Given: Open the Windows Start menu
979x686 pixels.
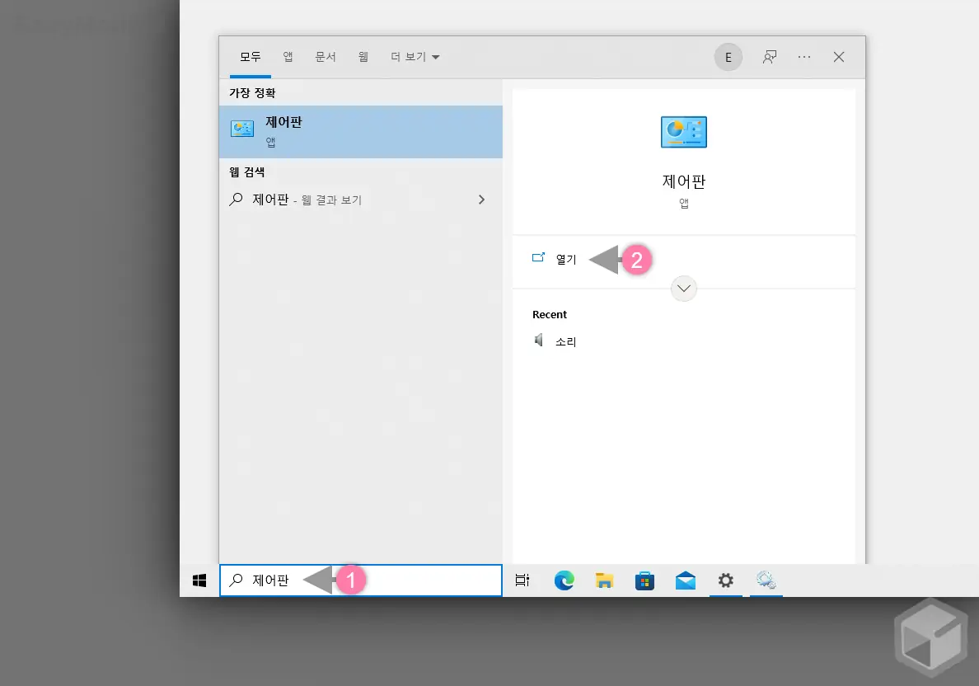Looking at the screenshot, I should pyautogui.click(x=199, y=580).
